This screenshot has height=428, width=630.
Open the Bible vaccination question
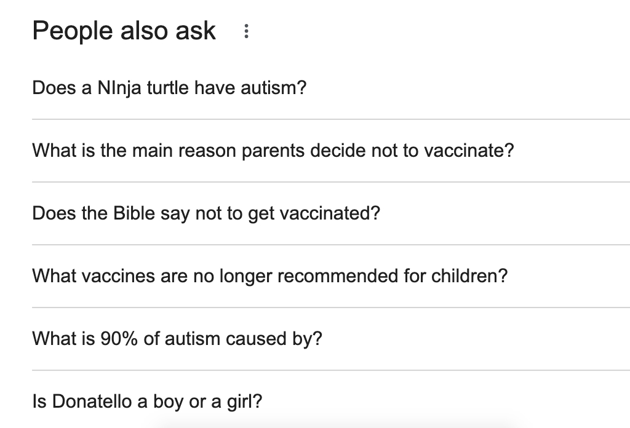pyautogui.click(x=206, y=213)
